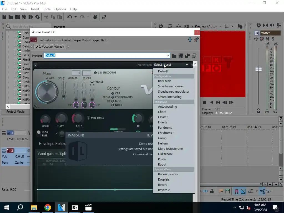Step to next frame in preview
The height and width of the screenshot is (213, 284).
pos(231,102)
